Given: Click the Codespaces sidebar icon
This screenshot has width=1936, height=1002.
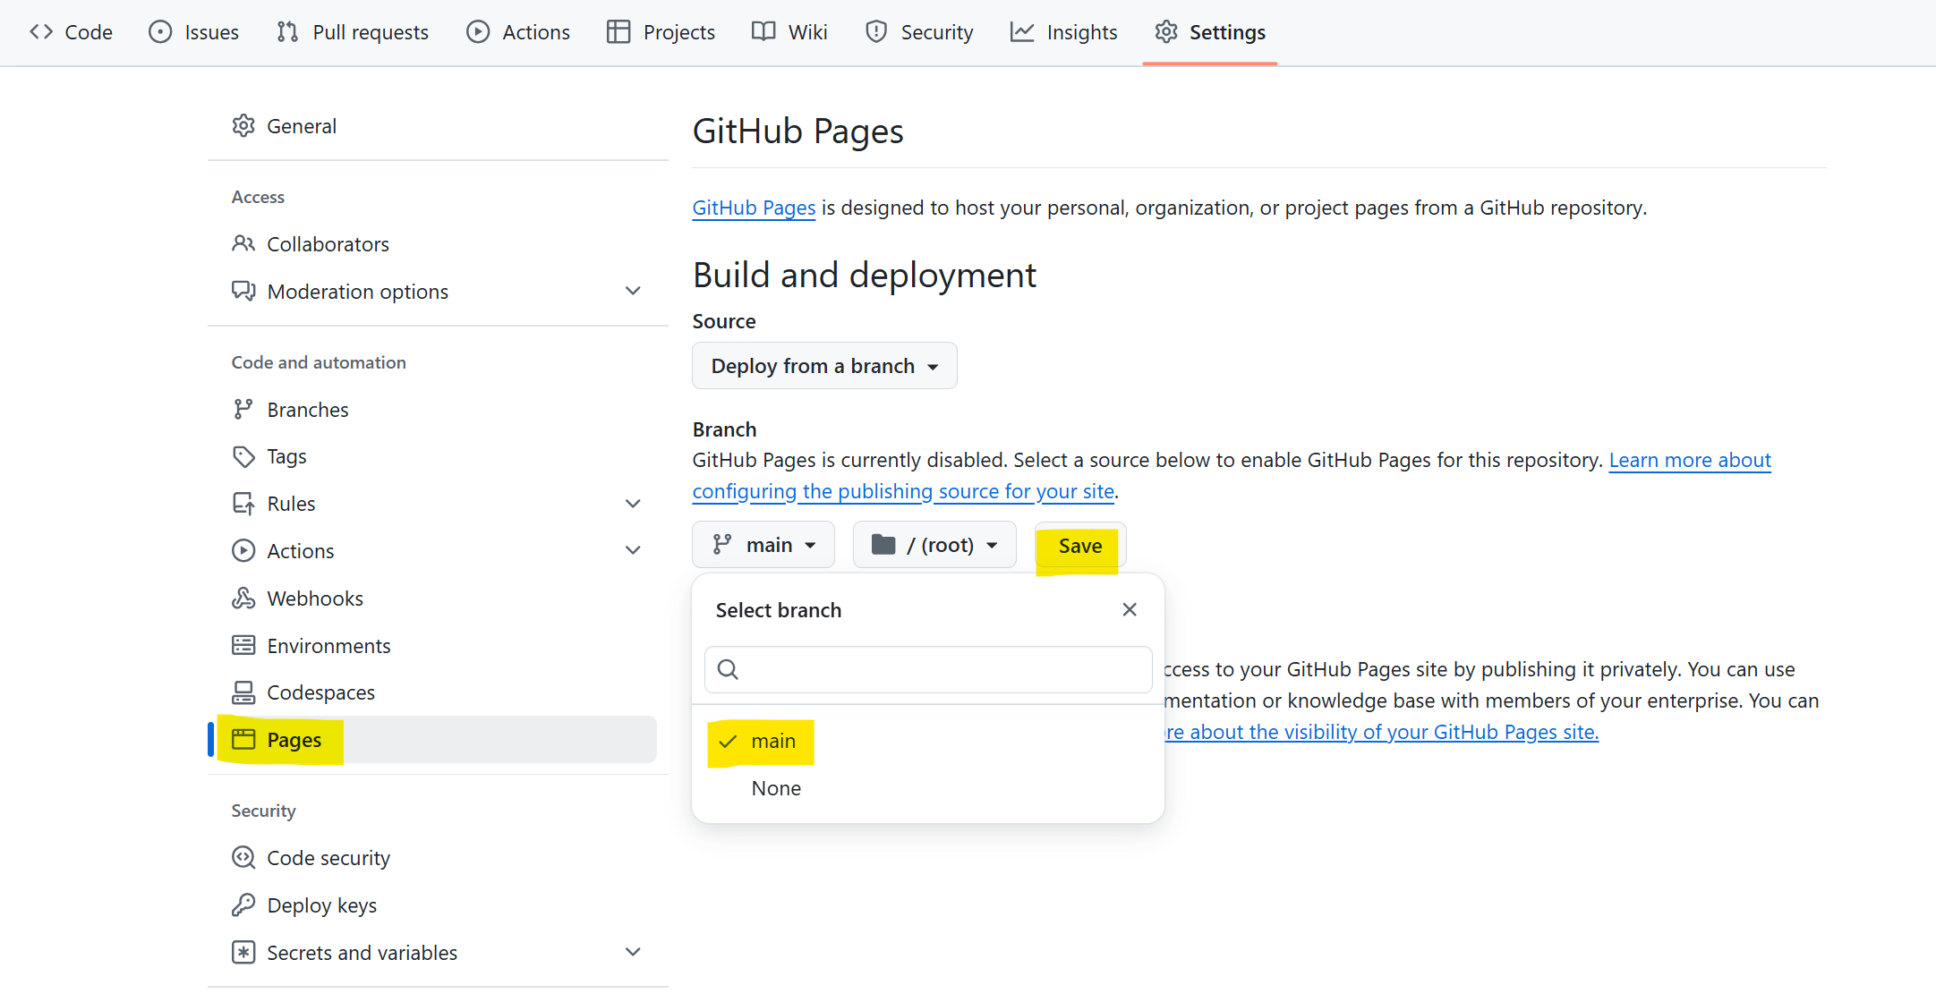Looking at the screenshot, I should [x=243, y=692].
